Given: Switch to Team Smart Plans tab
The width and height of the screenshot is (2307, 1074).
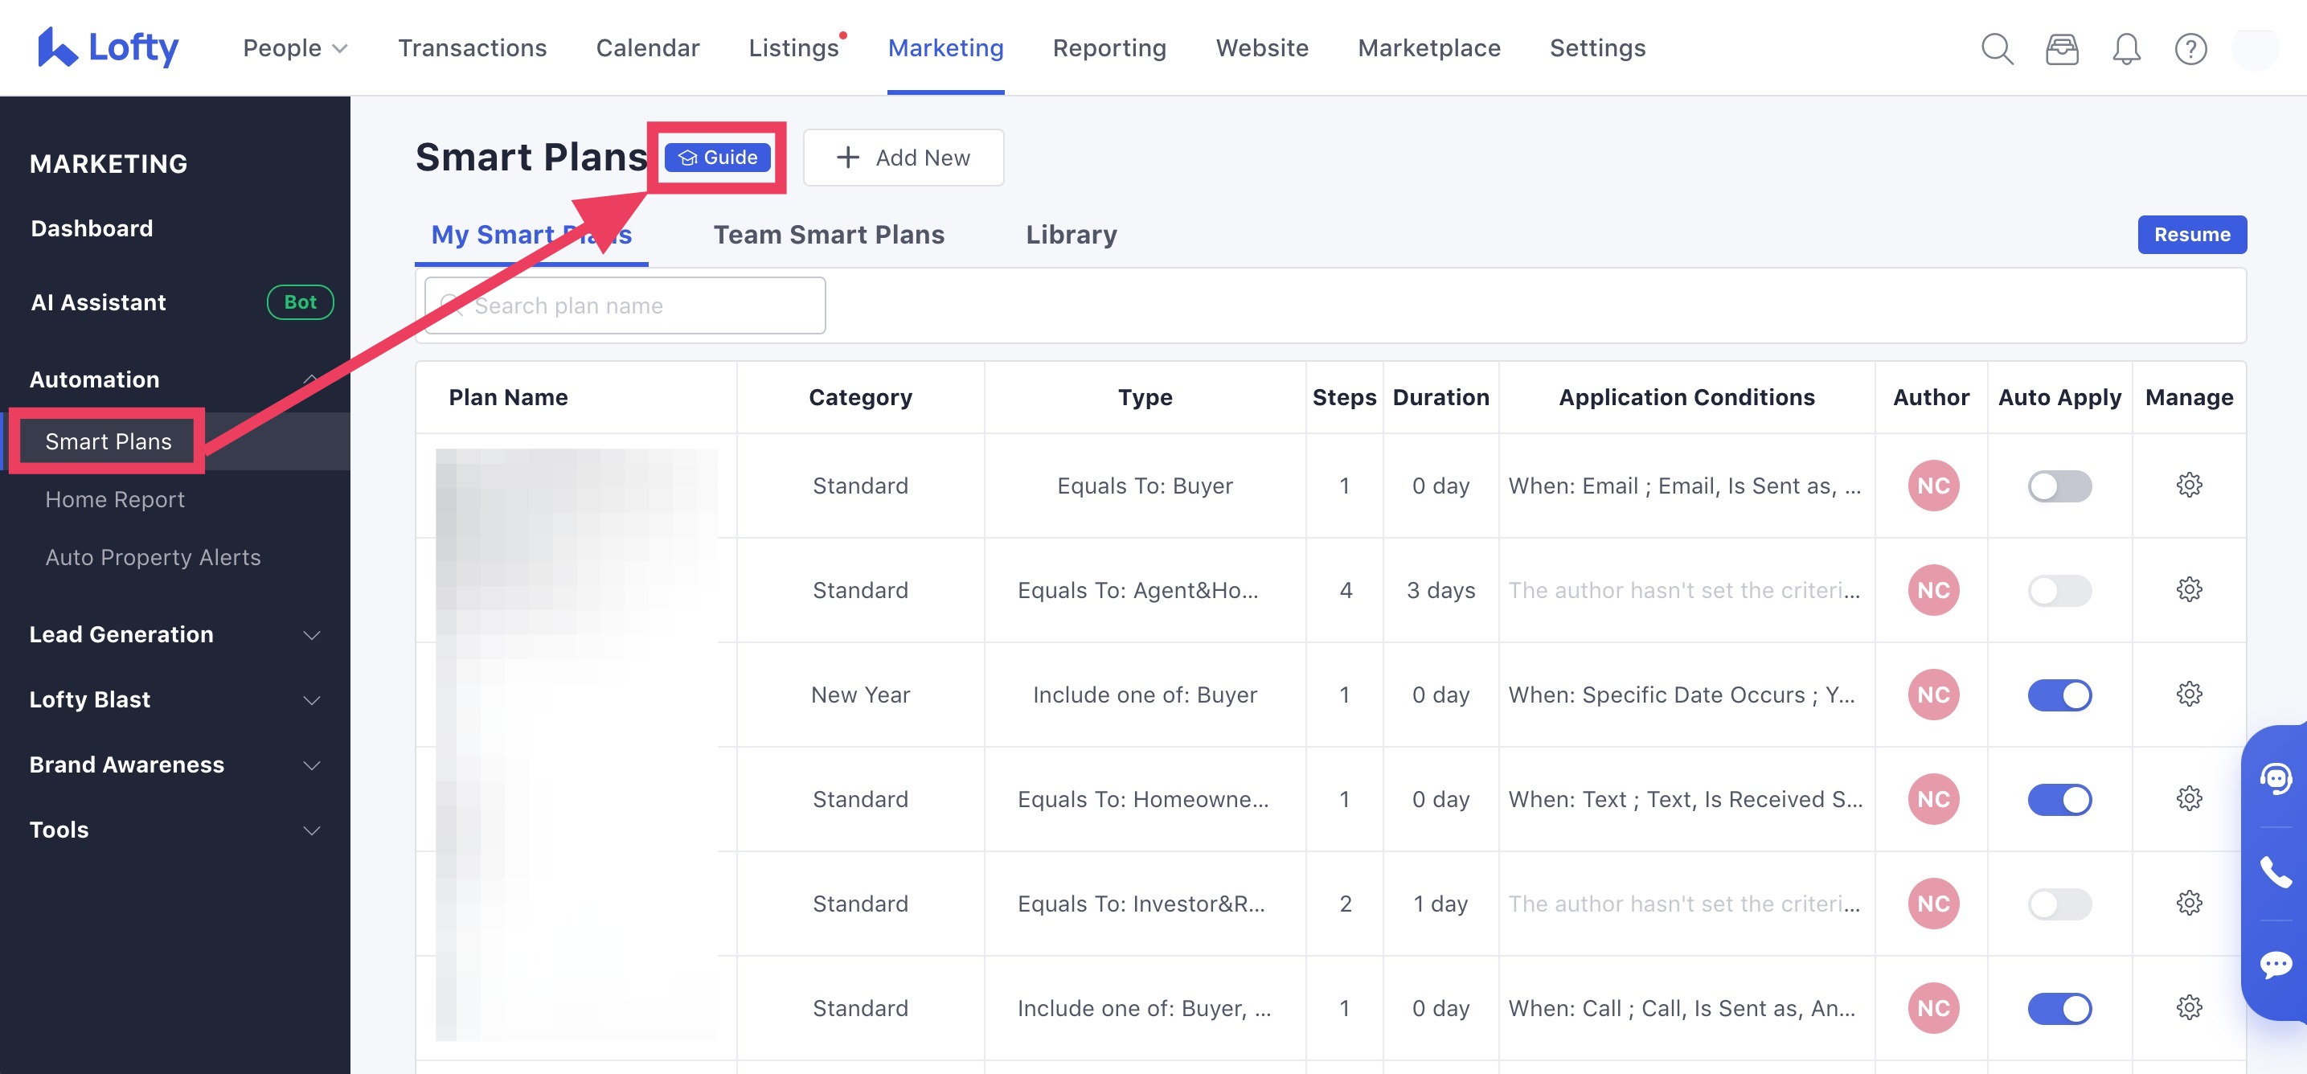Looking at the screenshot, I should 829,235.
